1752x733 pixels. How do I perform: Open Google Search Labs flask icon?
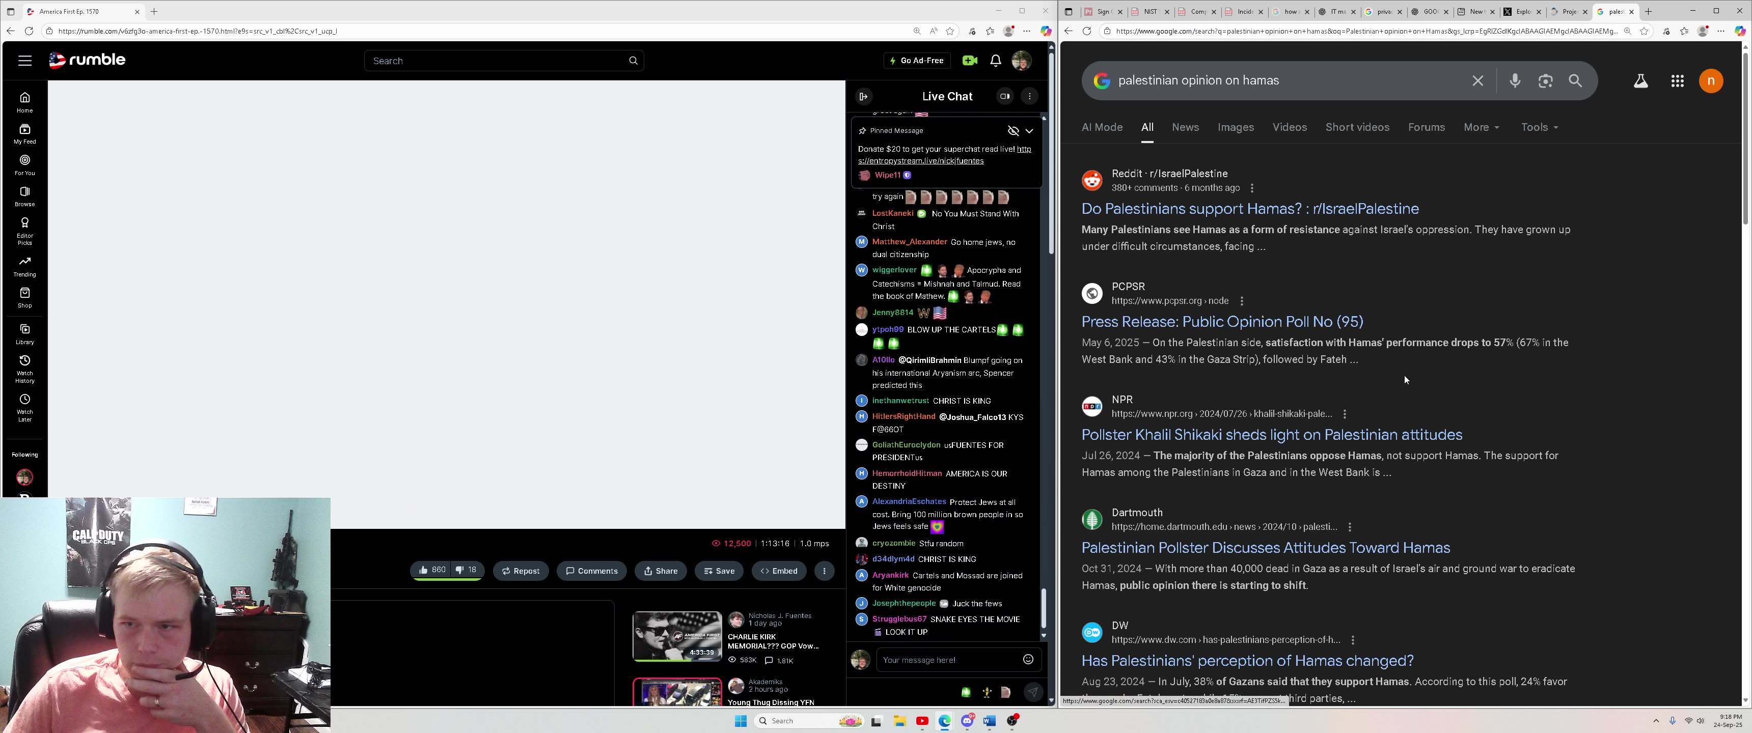pos(1641,81)
